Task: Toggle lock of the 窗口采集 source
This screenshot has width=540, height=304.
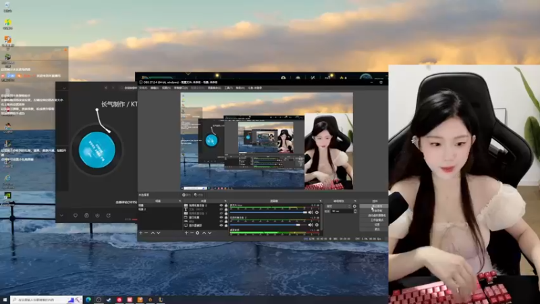Action: pyautogui.click(x=226, y=218)
